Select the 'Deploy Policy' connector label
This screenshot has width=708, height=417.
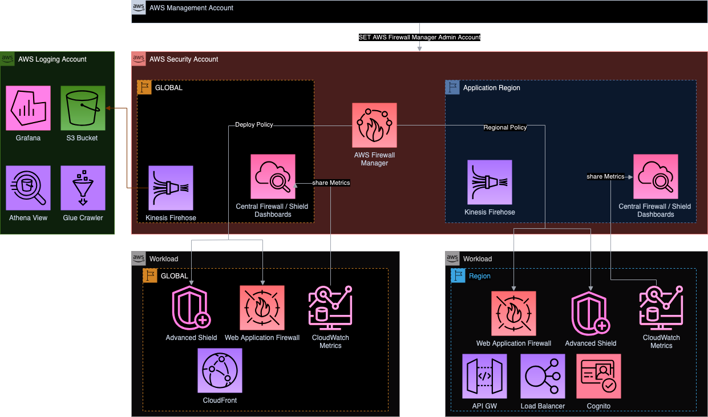pyautogui.click(x=254, y=124)
